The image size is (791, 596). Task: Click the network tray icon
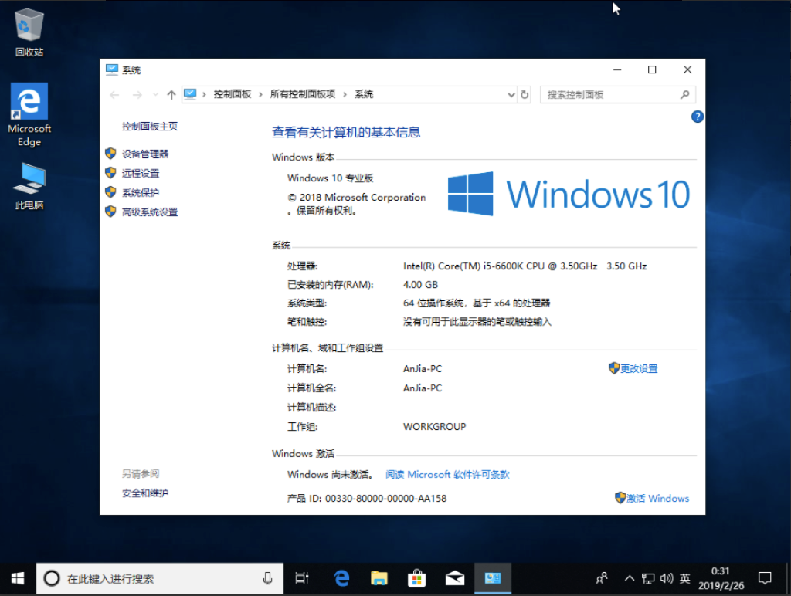[648, 578]
